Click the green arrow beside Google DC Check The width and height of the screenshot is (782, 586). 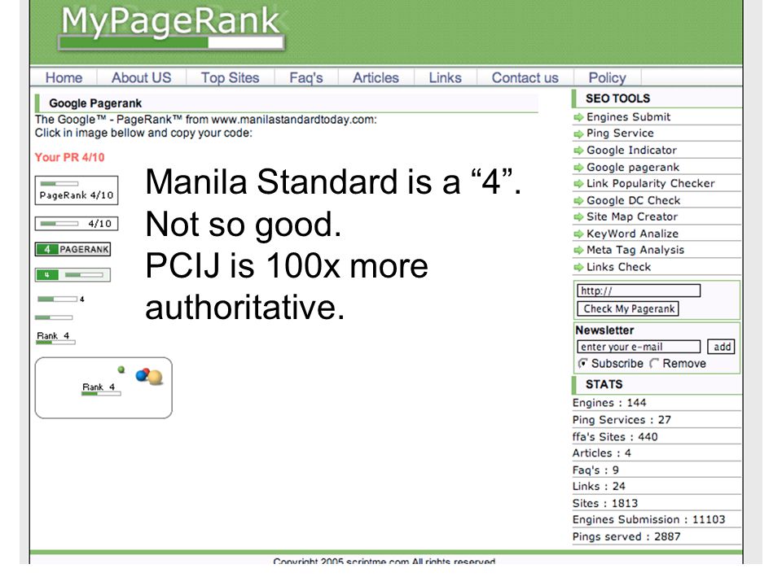578,201
